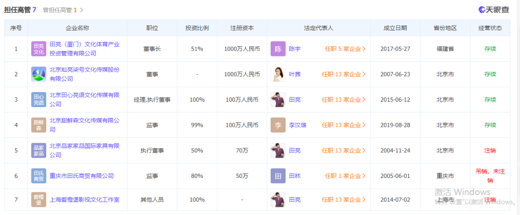Click 田亮 name in the 北京田心亮语 row

pyautogui.click(x=295, y=99)
